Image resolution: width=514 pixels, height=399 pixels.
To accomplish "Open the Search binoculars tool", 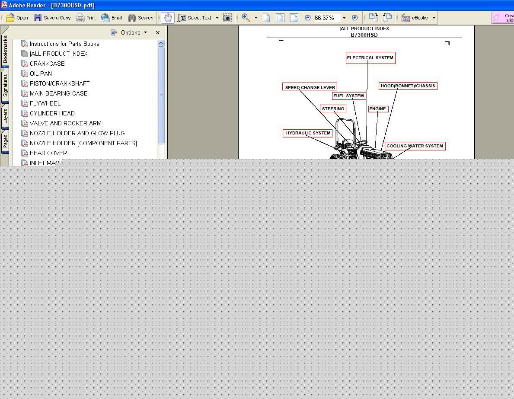I will coord(140,18).
